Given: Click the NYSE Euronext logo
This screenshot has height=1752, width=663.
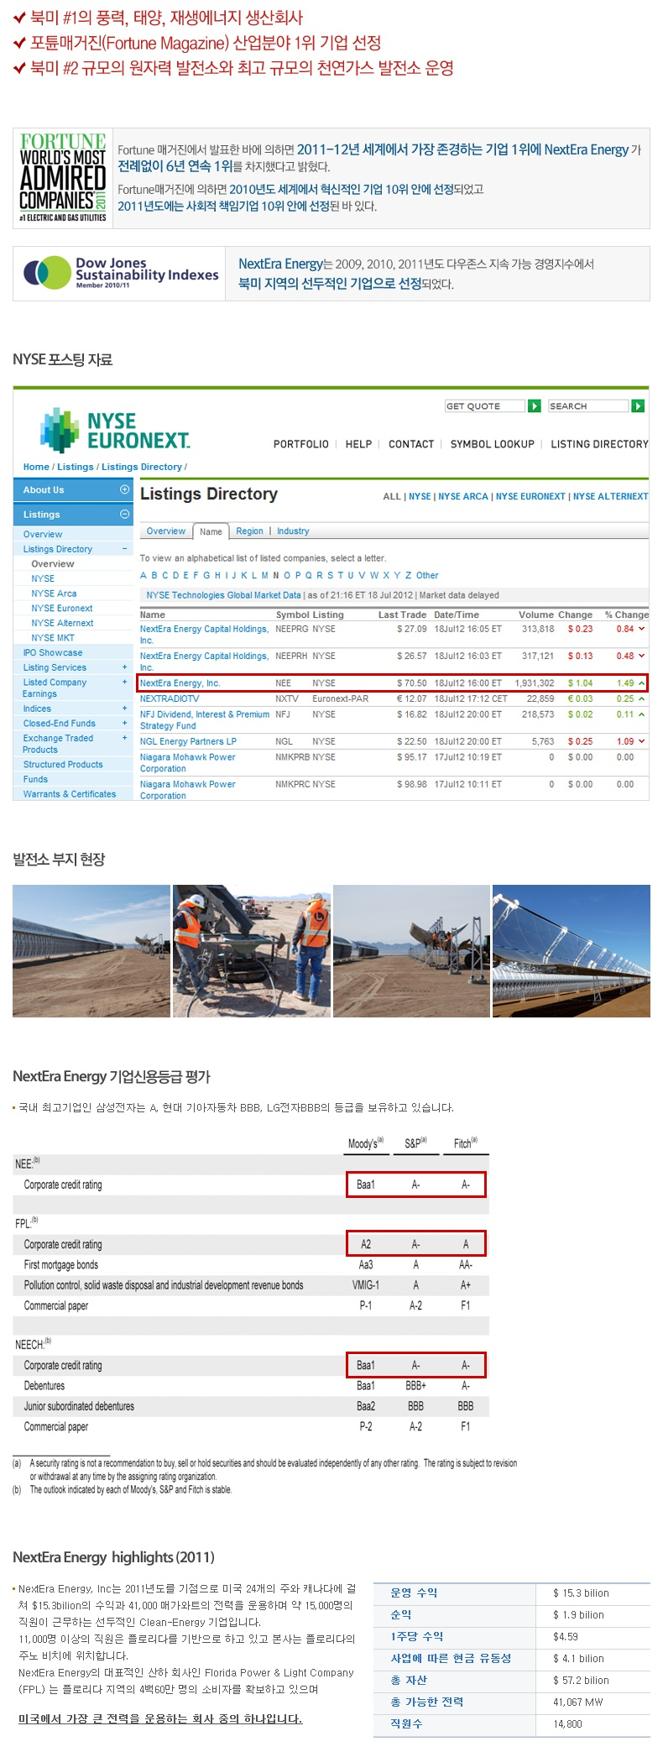Looking at the screenshot, I should [x=115, y=430].
